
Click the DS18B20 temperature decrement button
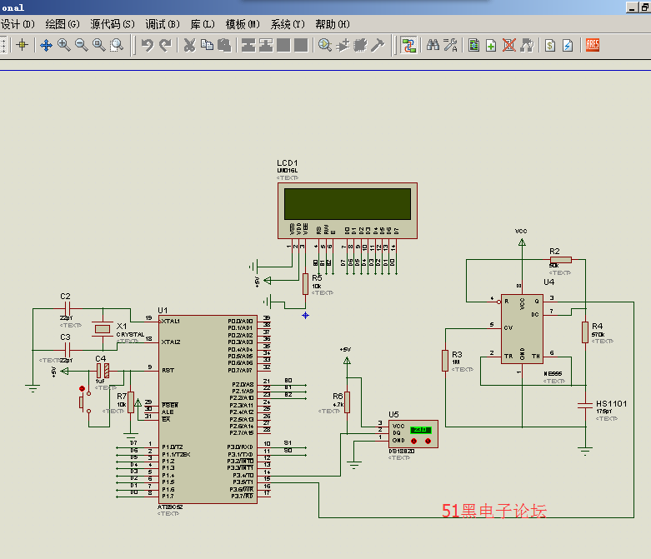click(x=413, y=441)
